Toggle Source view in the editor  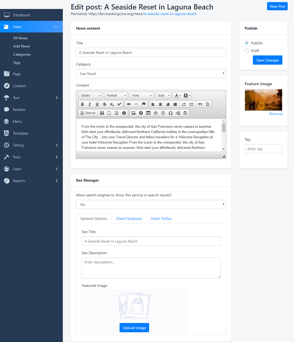point(88,113)
